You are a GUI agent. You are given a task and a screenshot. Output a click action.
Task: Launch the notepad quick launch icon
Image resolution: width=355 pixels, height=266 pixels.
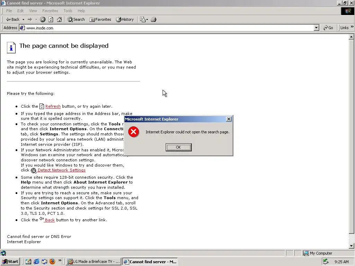28,261
